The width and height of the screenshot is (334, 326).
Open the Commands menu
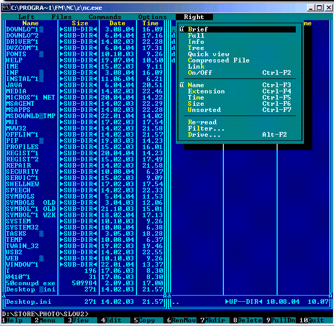click(105, 17)
